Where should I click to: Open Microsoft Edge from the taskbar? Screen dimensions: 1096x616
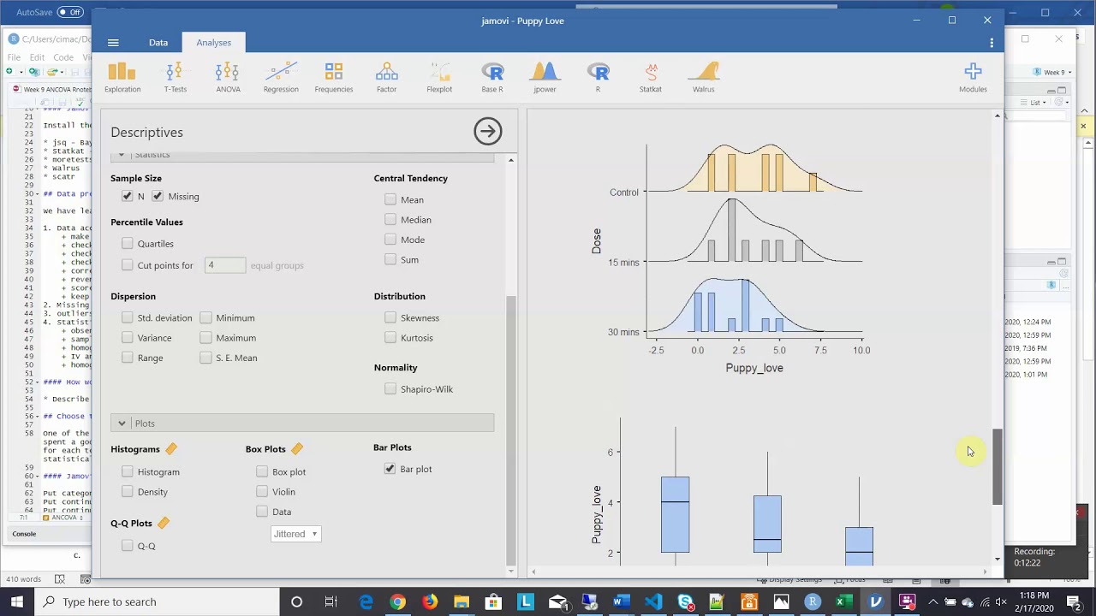[366, 601]
